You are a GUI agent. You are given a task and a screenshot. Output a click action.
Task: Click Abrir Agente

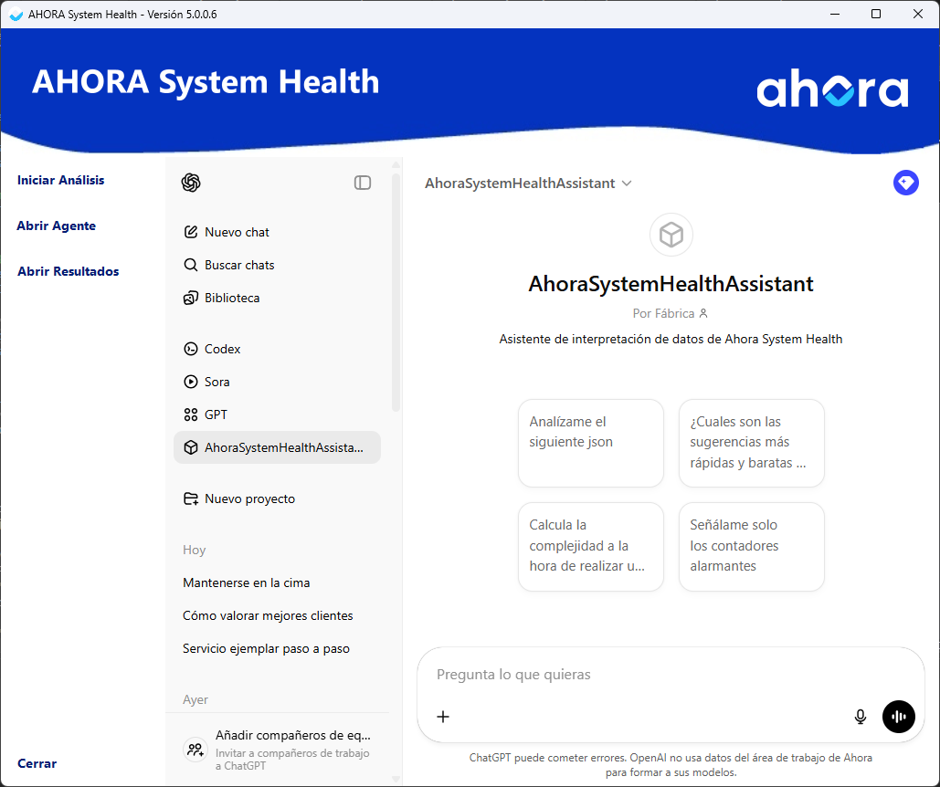coord(57,226)
